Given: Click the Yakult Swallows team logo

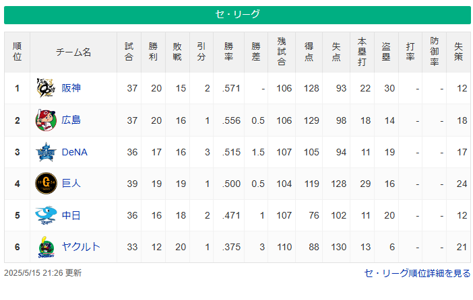Looking at the screenshot, I should tap(46, 247).
